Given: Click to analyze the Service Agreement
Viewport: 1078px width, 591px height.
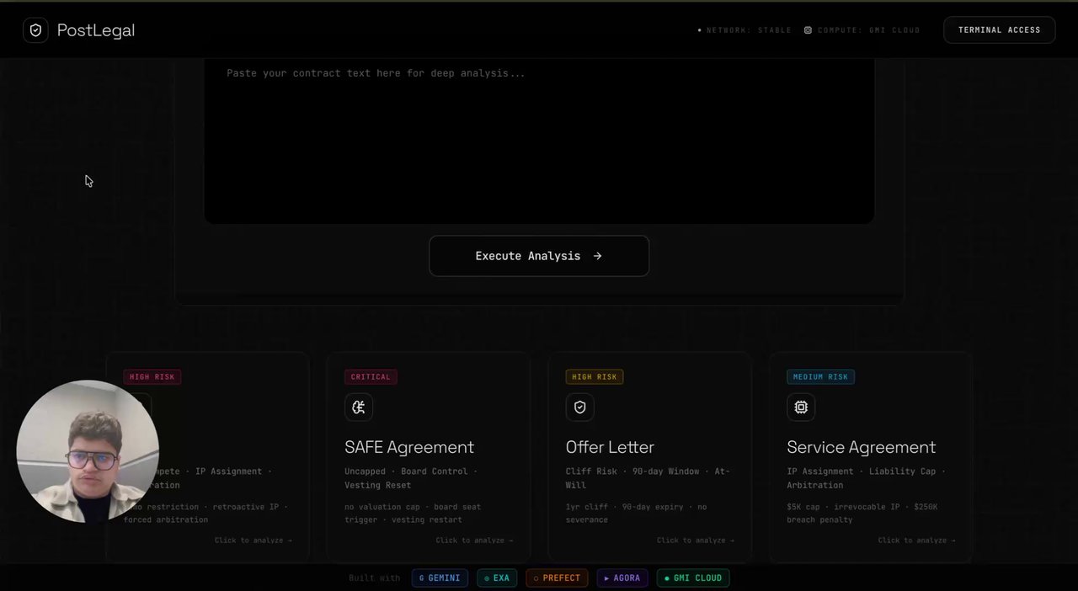Looking at the screenshot, I should (x=916, y=540).
